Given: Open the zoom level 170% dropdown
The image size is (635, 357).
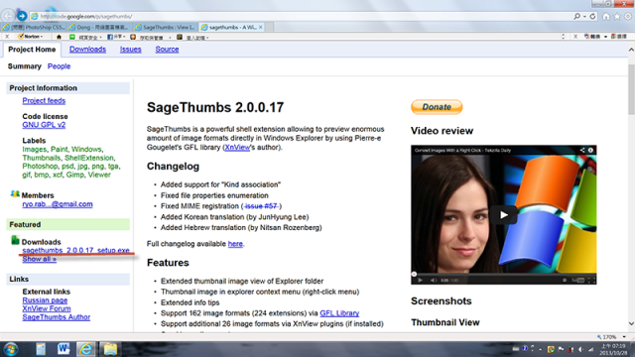Looking at the screenshot, I should click(624, 337).
